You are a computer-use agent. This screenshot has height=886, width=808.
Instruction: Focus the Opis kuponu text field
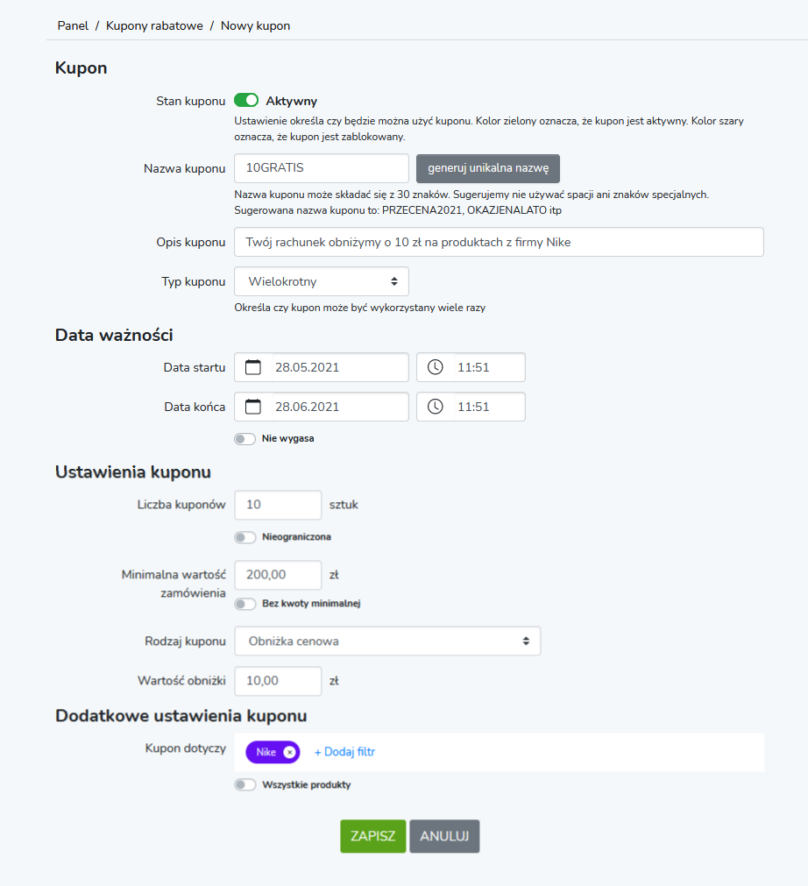pyautogui.click(x=499, y=242)
